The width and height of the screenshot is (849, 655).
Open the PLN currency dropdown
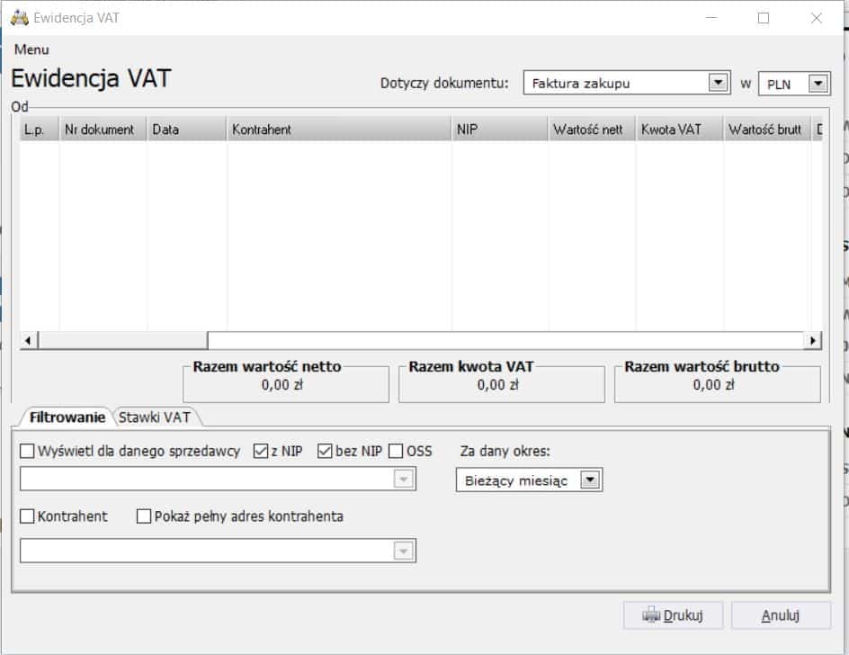click(x=817, y=84)
